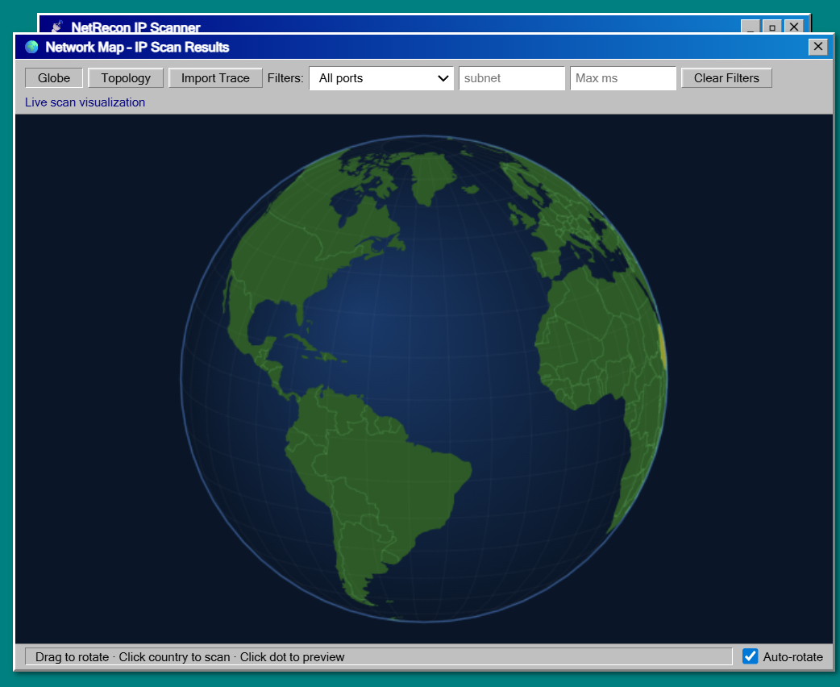Screen dimensions: 840x687
Task: Click the dropdown chevron on ports filter
Action: coord(443,78)
